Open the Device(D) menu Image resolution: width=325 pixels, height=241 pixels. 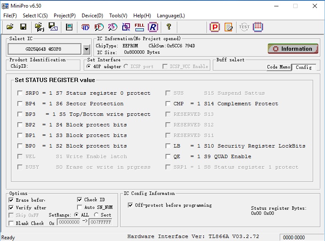[92, 16]
